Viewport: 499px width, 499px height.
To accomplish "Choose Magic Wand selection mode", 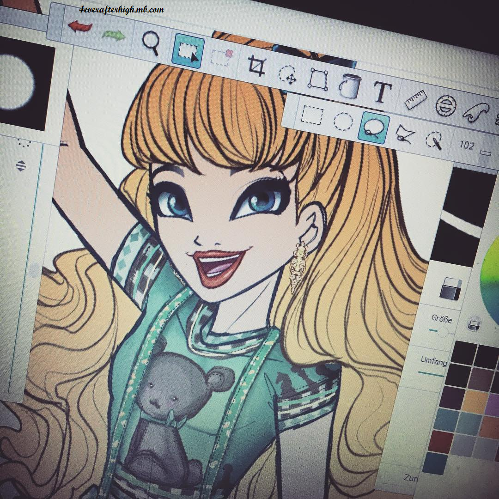I will [434, 140].
